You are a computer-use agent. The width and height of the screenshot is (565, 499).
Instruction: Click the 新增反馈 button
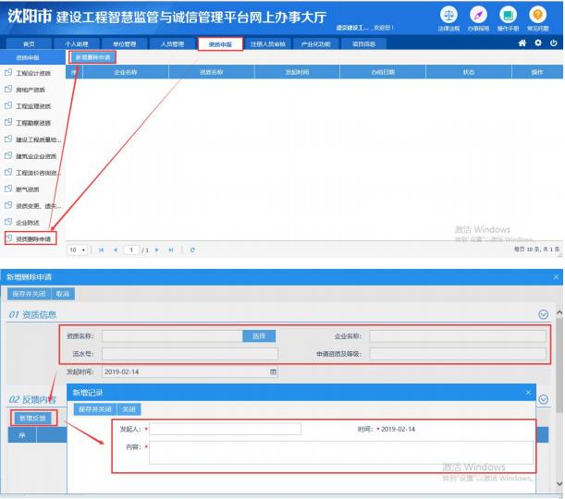pyautogui.click(x=32, y=419)
